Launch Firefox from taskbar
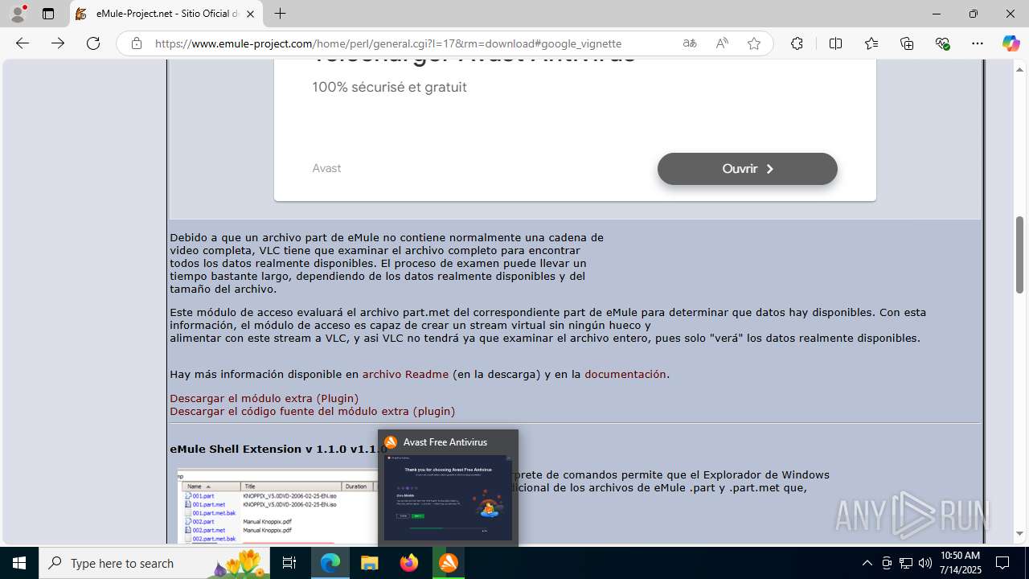This screenshot has width=1029, height=579. pyautogui.click(x=409, y=563)
